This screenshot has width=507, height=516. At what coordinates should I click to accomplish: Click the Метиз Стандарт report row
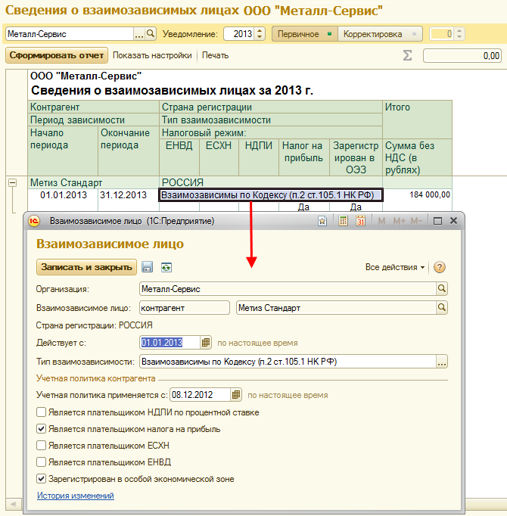click(x=94, y=182)
